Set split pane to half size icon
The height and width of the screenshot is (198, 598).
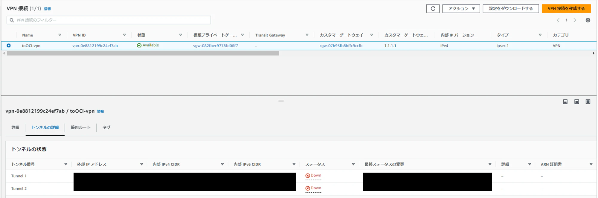(577, 102)
